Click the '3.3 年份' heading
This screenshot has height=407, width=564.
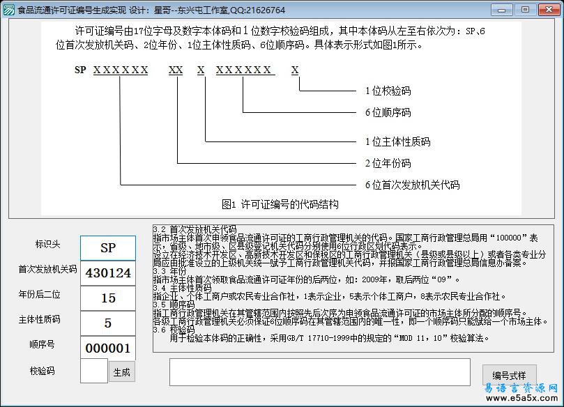pos(170,271)
